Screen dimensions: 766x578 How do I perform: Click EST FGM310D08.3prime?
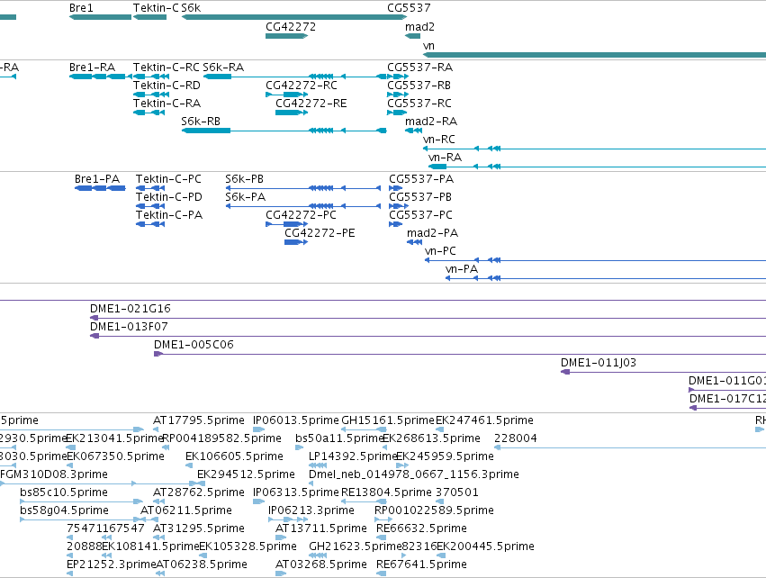tap(54, 474)
